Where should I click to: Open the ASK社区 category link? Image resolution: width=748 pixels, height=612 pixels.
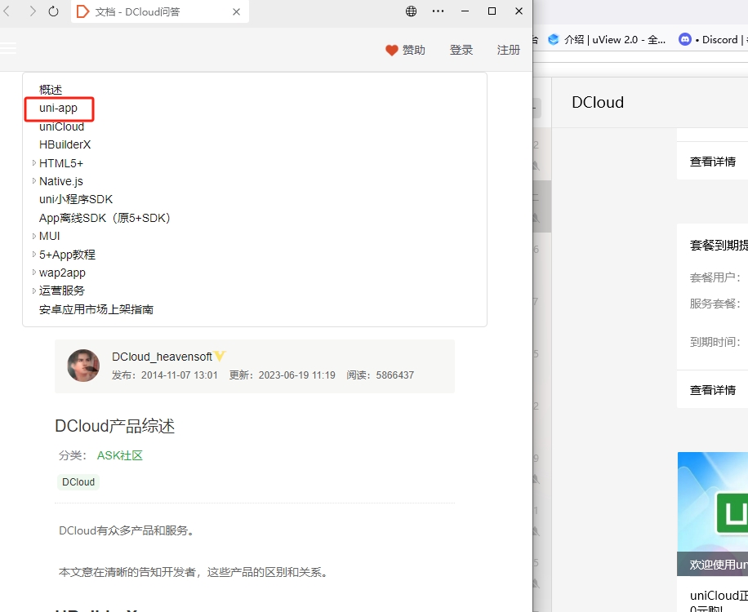[120, 455]
